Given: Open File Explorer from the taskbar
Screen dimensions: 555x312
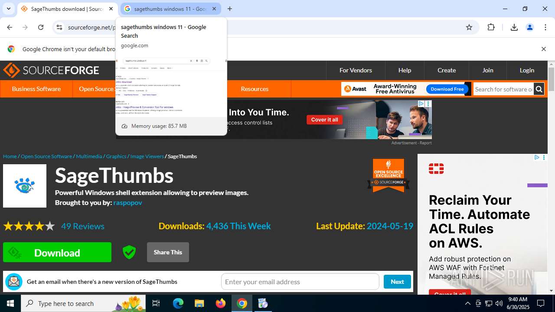Looking at the screenshot, I should point(199,303).
